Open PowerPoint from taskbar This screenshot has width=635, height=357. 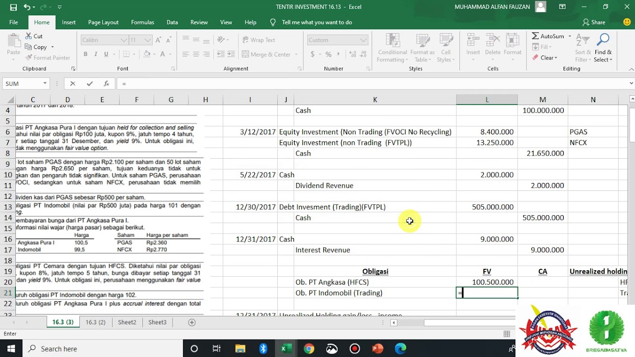pos(378,349)
